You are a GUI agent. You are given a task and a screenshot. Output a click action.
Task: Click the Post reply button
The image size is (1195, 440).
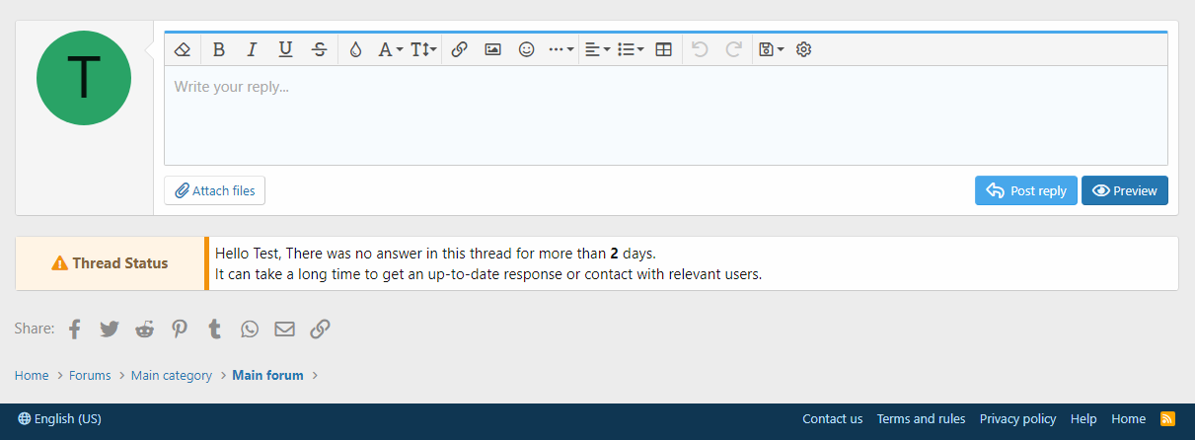click(1026, 190)
